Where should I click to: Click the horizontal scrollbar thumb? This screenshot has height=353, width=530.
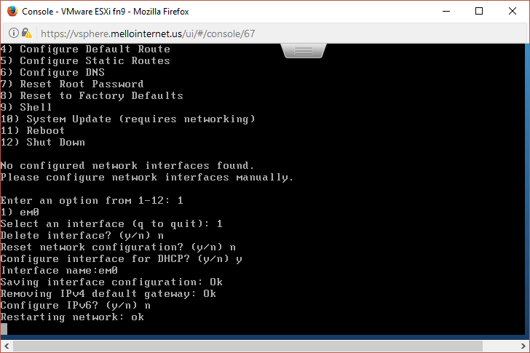click(248, 346)
